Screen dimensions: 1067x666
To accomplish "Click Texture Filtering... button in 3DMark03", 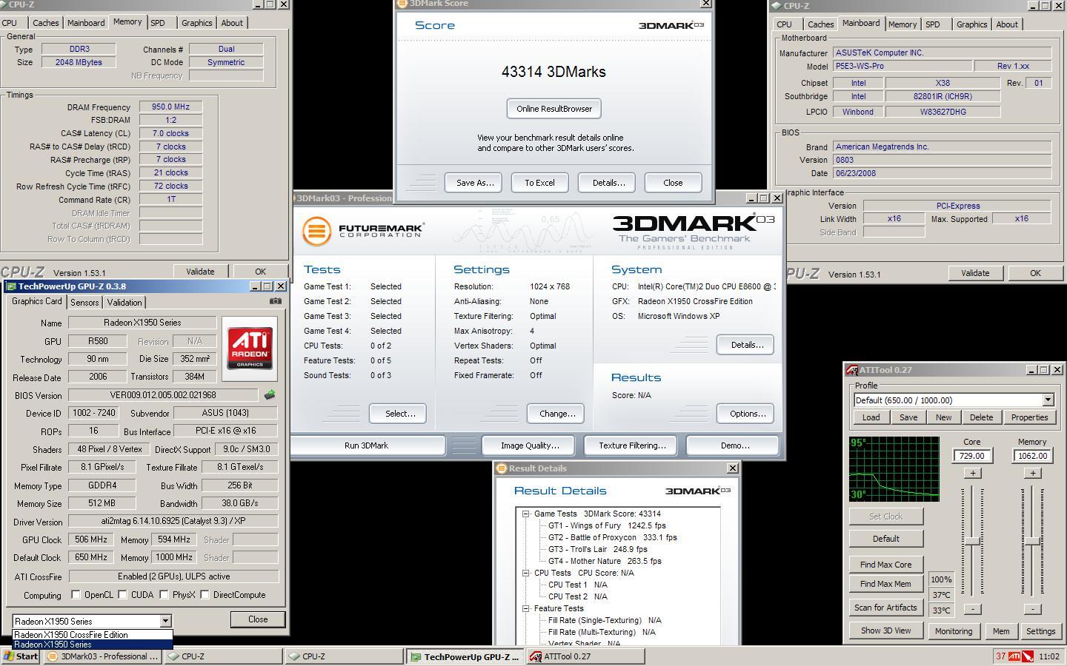I will click(x=632, y=445).
